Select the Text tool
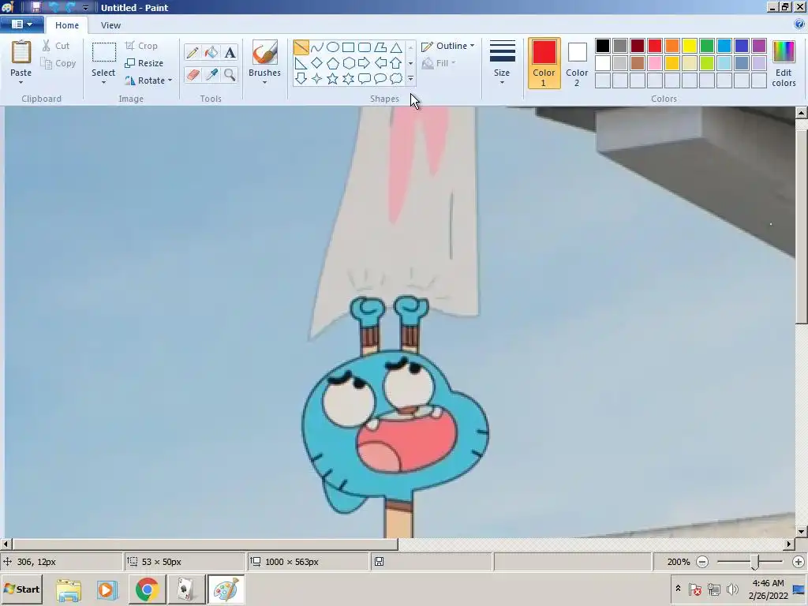The image size is (808, 606). click(230, 52)
